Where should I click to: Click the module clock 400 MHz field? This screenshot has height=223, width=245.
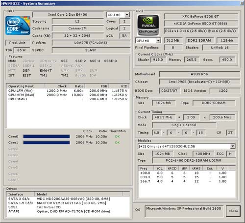(203, 154)
